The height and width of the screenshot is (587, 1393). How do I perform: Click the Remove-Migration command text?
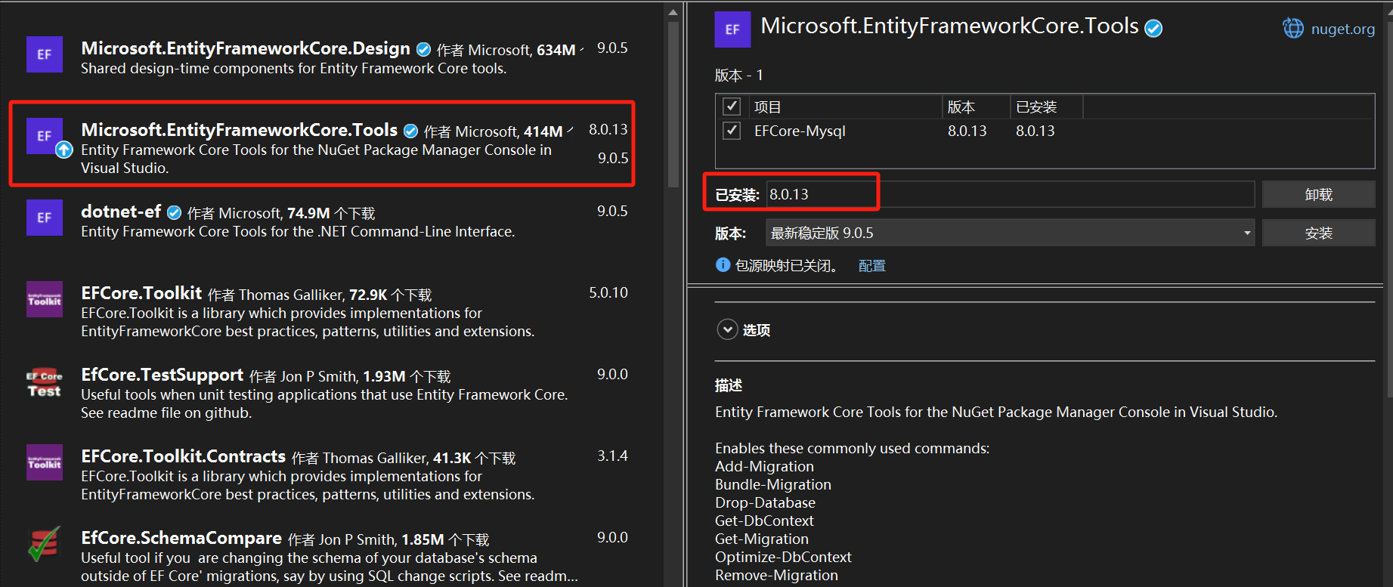(x=776, y=575)
